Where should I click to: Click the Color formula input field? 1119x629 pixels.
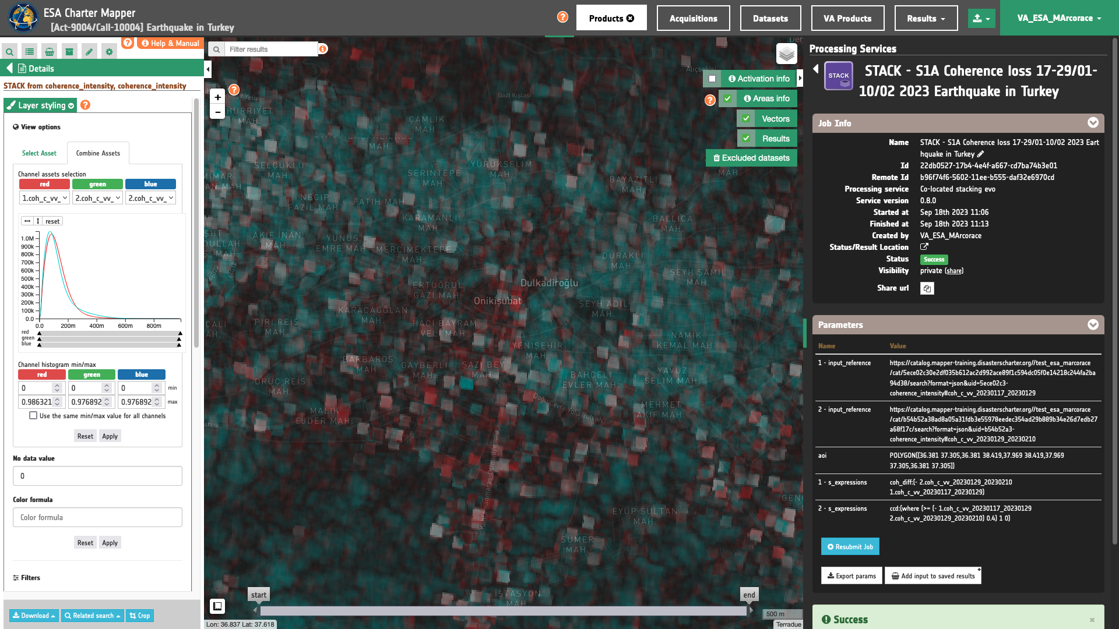tap(97, 517)
